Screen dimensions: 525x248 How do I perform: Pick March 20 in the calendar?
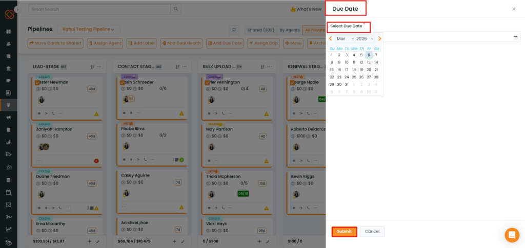point(369,70)
